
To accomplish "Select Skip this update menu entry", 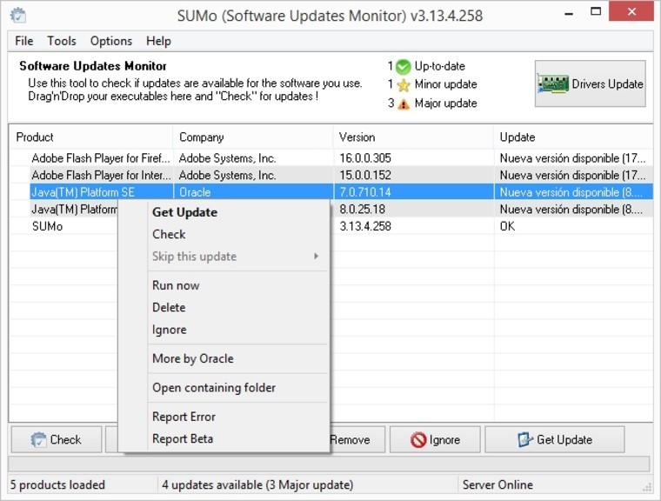I will [x=224, y=256].
